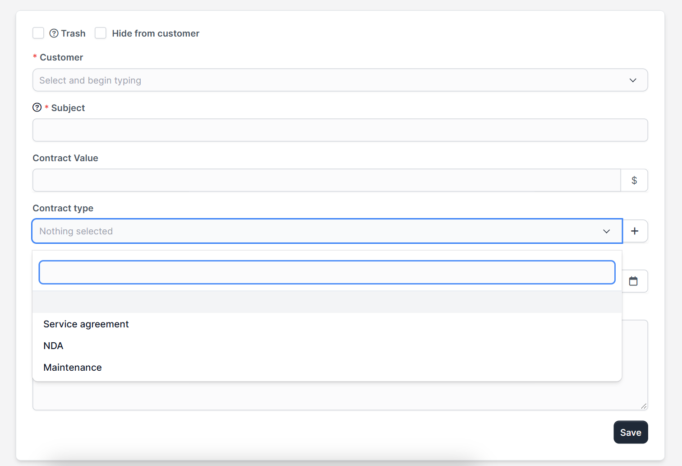Focus the Subject text field
This screenshot has width=682, height=466.
click(340, 130)
